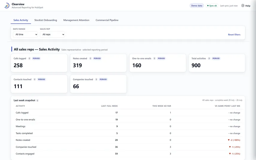Click the Sync ok status badge
Screen dimensions: 256x160
(x=212, y=6)
